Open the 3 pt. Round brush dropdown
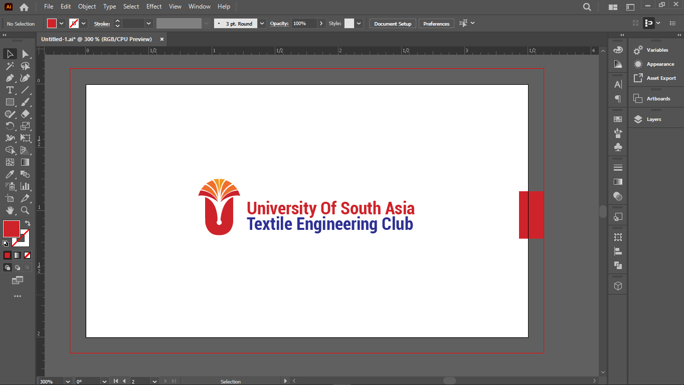Screen dimensions: 684x385 (x=262, y=24)
